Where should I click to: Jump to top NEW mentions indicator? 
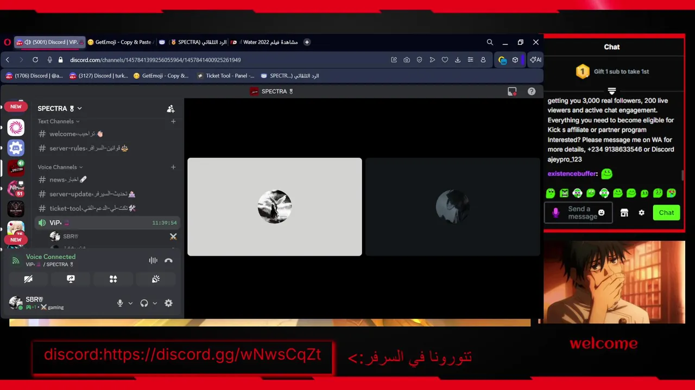[16, 107]
